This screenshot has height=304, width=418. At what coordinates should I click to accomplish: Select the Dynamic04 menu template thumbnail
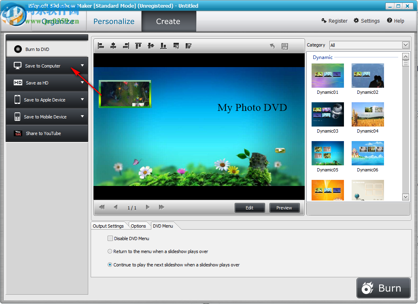point(367,114)
